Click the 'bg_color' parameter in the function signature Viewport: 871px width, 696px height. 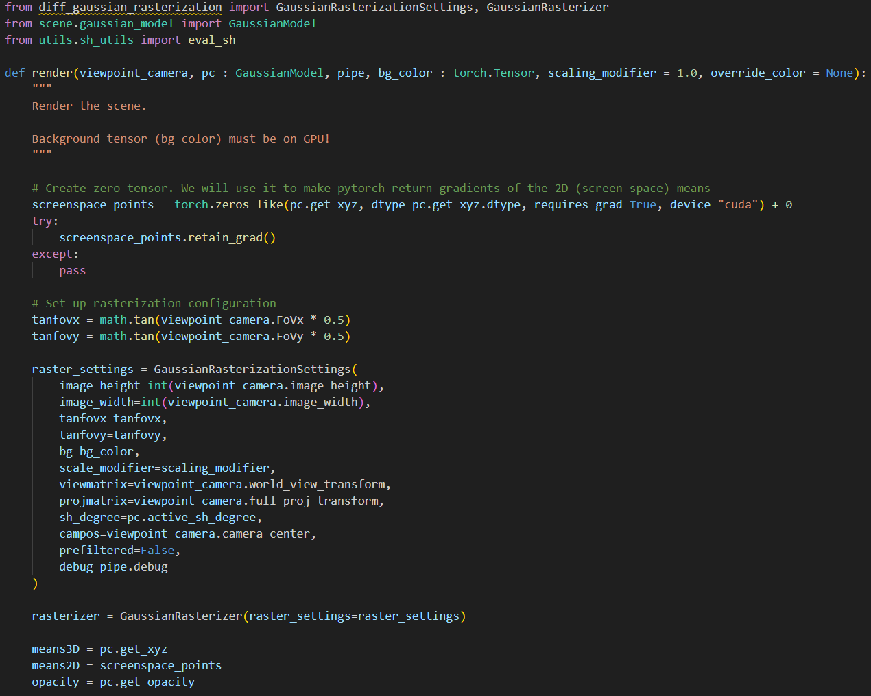pyautogui.click(x=405, y=73)
